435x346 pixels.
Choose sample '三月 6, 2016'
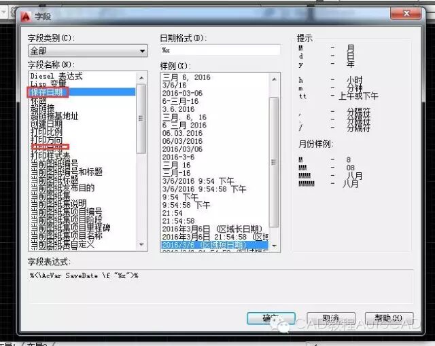tap(186, 77)
